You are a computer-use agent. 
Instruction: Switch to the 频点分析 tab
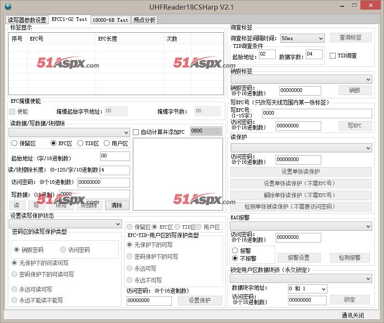[x=144, y=20]
